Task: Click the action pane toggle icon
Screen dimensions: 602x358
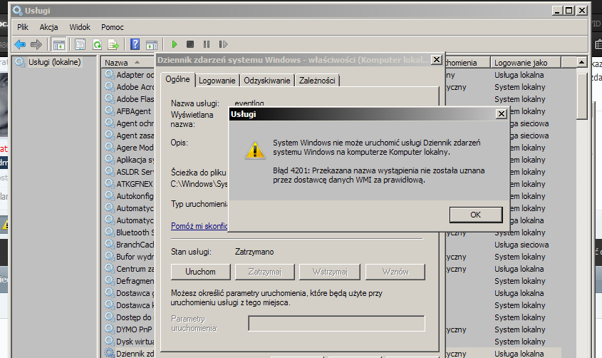Action: (x=152, y=44)
